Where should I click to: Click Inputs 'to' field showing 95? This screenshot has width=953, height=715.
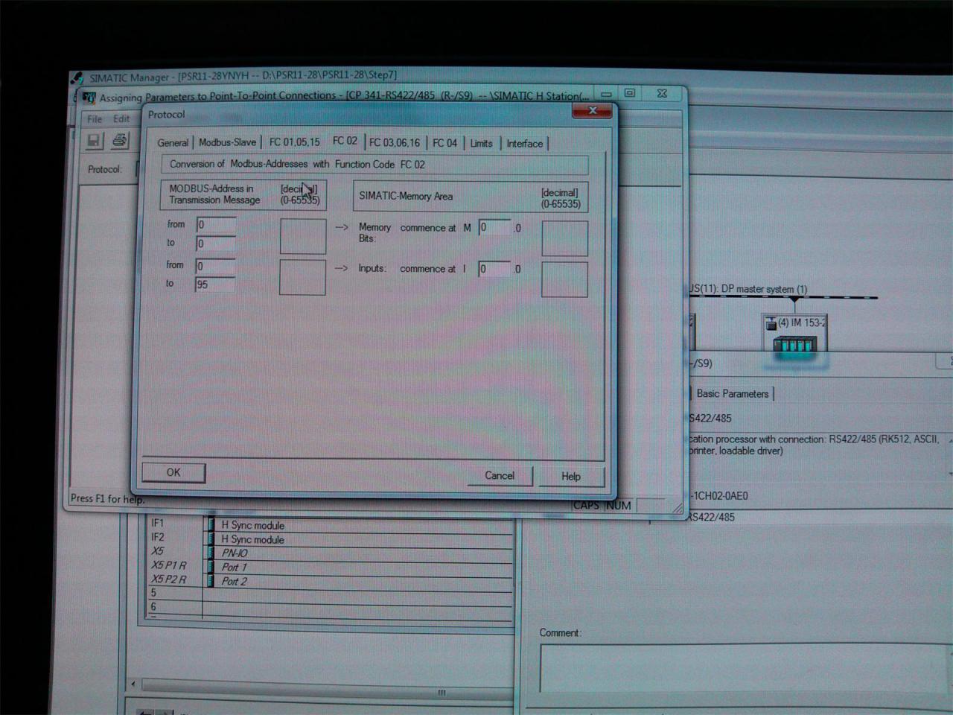coord(215,285)
